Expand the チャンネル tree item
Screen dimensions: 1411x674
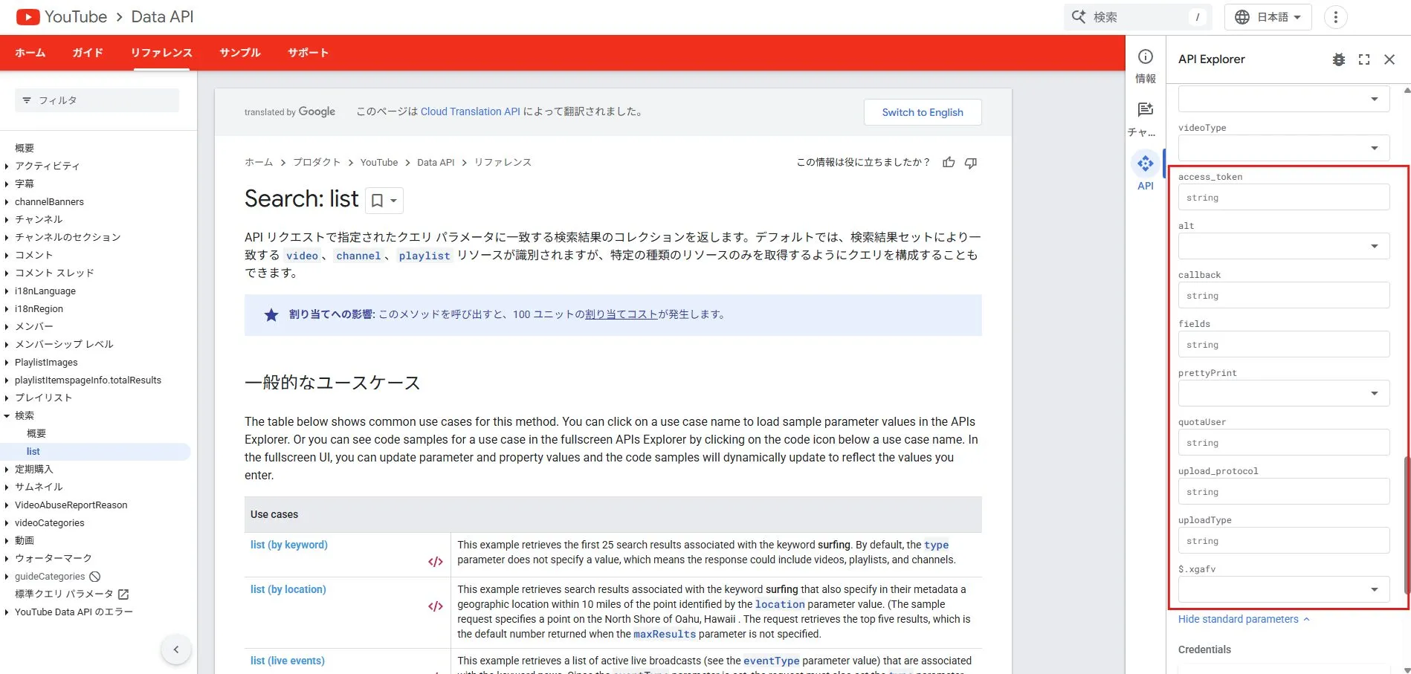(x=7, y=219)
